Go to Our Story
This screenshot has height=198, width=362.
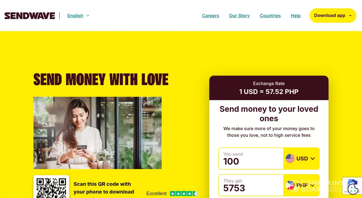239,16
